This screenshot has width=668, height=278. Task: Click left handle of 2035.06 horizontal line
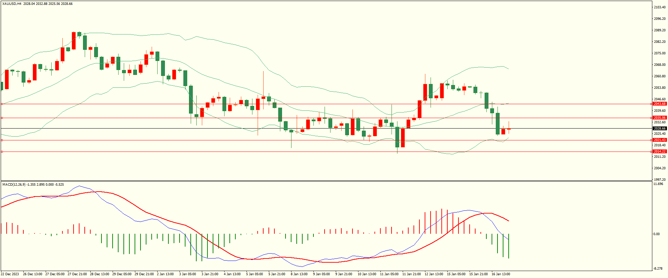pyautogui.click(x=2, y=118)
